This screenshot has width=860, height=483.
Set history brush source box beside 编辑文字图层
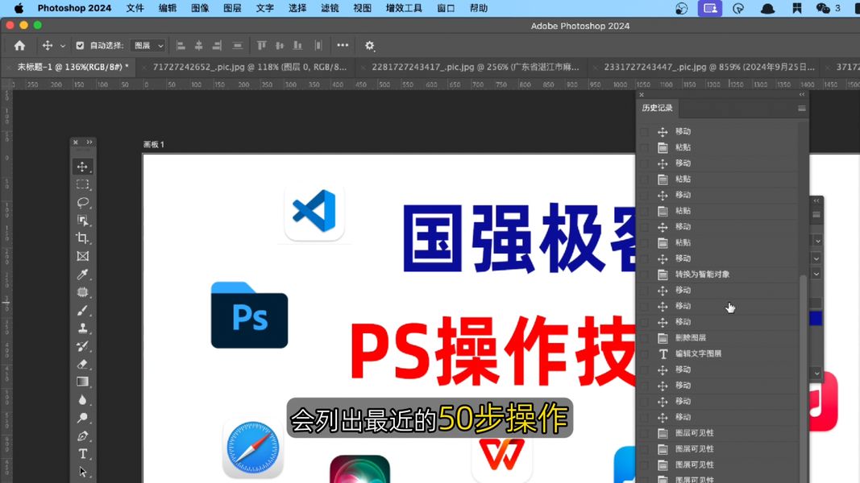(x=645, y=353)
